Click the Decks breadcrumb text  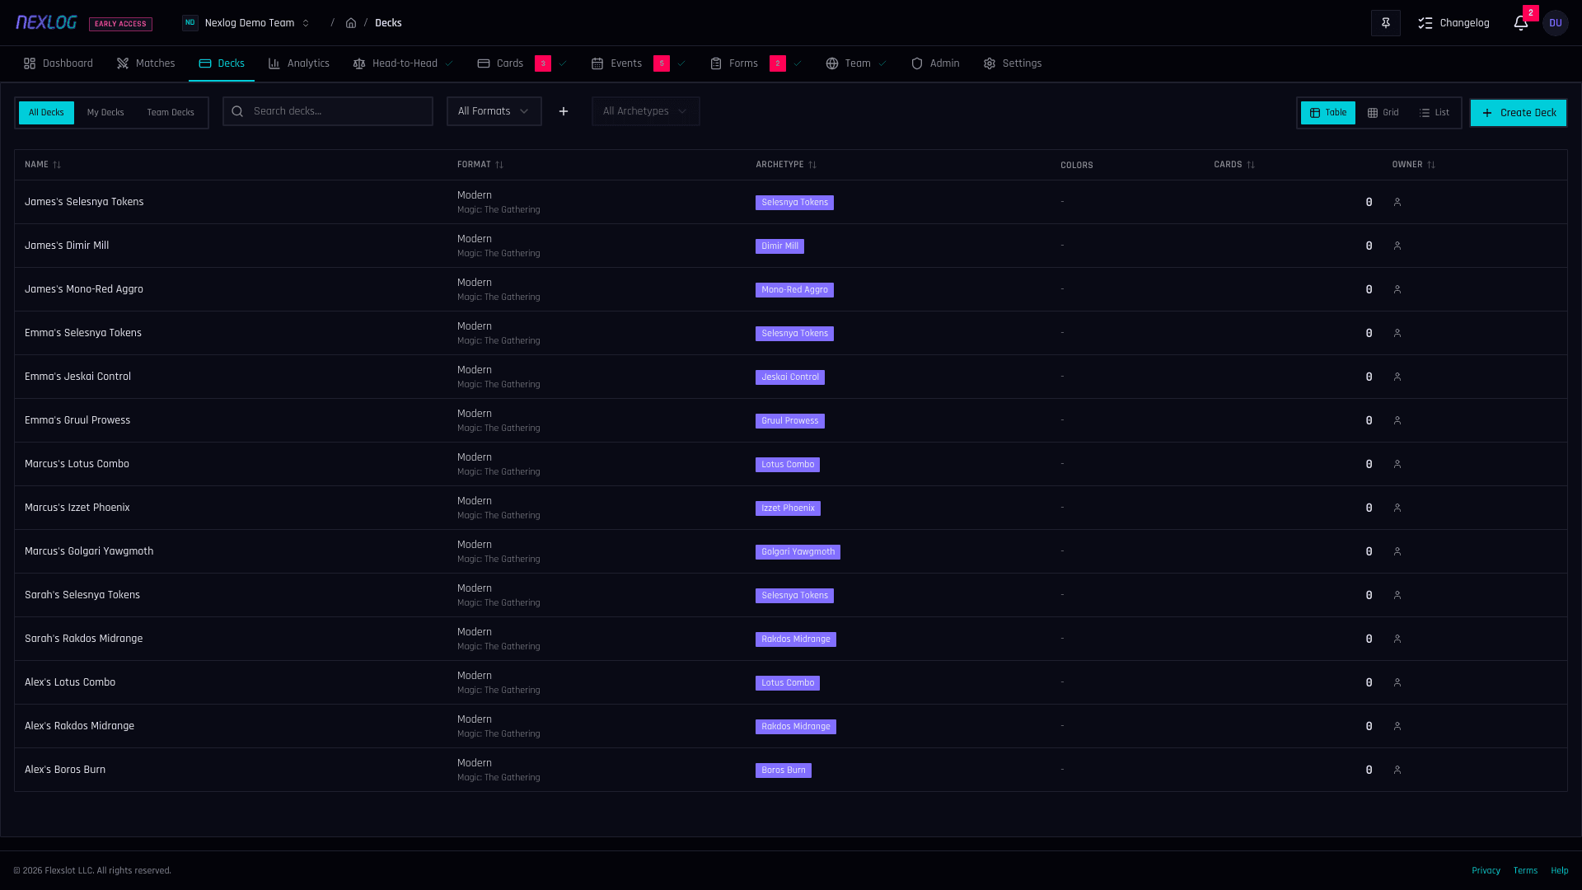tap(388, 23)
